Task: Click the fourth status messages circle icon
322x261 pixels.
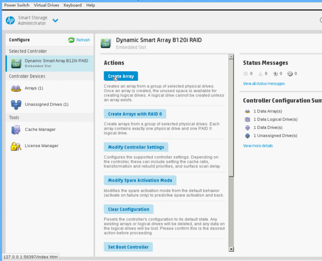Action: coord(290,74)
